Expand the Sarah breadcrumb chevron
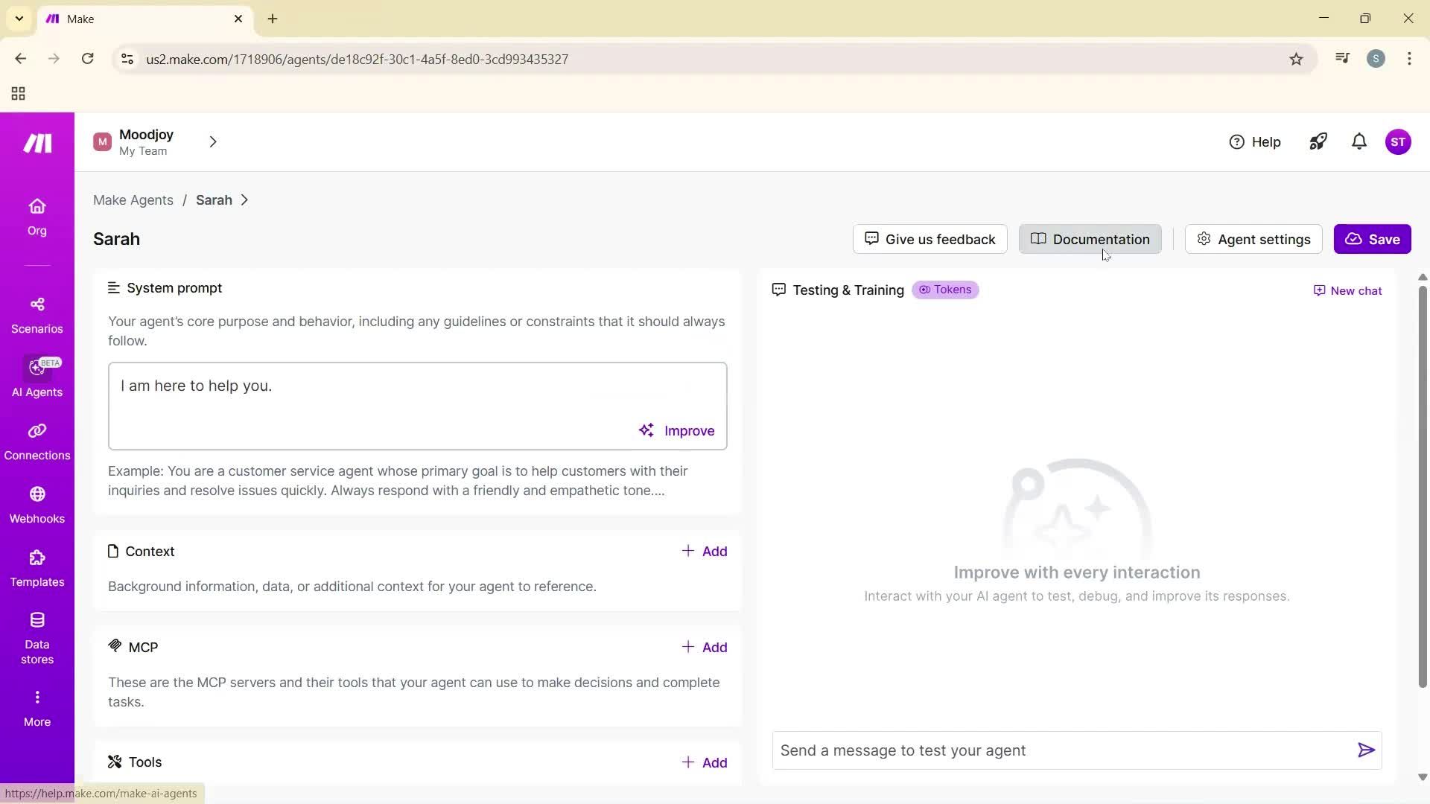This screenshot has height=804, width=1430. pyautogui.click(x=244, y=200)
